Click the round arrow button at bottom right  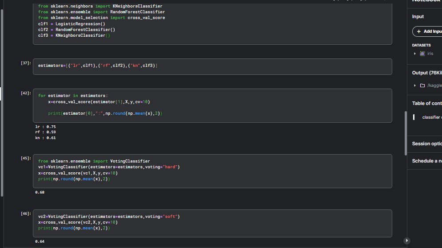tap(406, 240)
